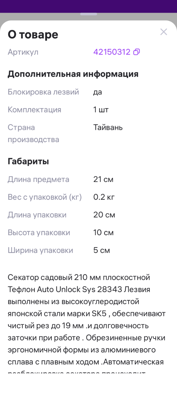Tap the purple article number 42150312
177x394 pixels.
112,52
